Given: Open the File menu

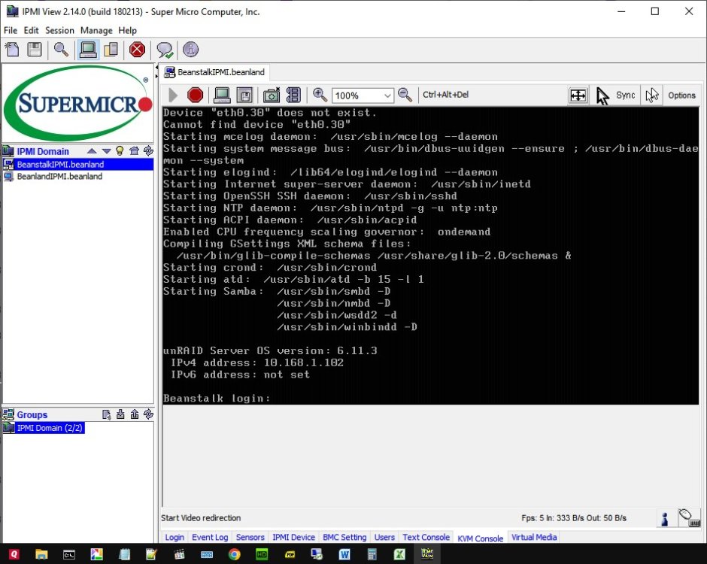Looking at the screenshot, I should [x=11, y=30].
